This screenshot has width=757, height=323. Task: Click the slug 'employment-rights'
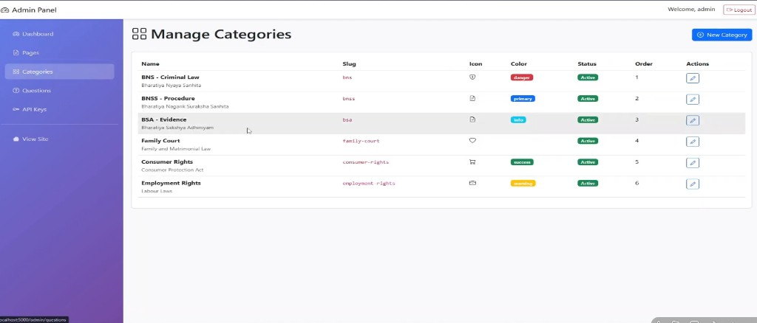pyautogui.click(x=369, y=184)
